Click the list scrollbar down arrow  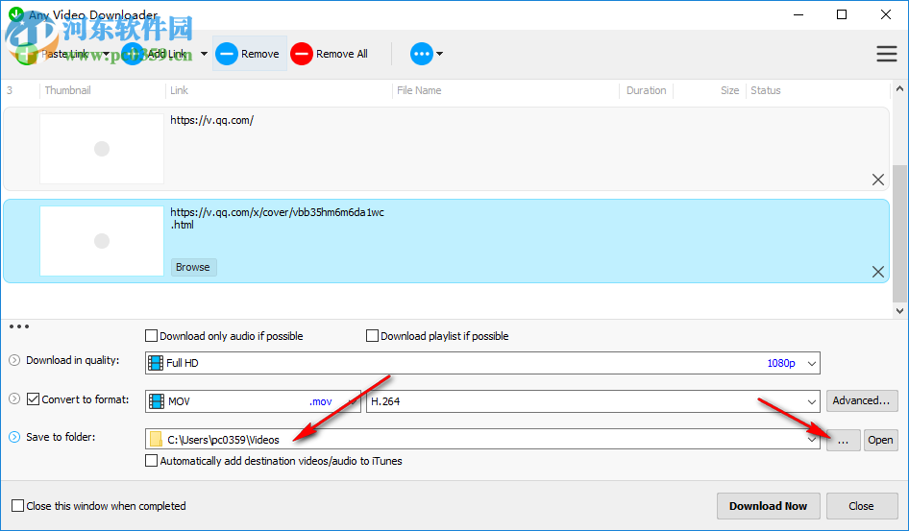pyautogui.click(x=899, y=311)
